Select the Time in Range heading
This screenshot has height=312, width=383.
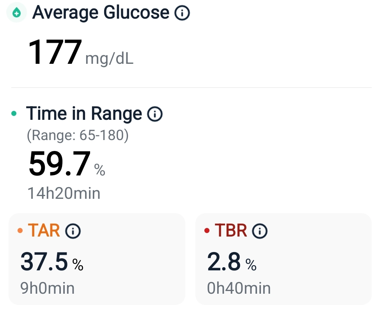(x=84, y=114)
